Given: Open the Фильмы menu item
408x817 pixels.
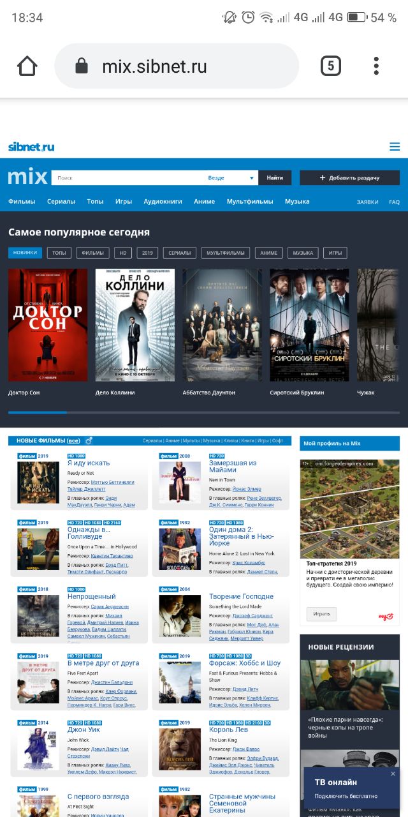Looking at the screenshot, I should pos(22,201).
